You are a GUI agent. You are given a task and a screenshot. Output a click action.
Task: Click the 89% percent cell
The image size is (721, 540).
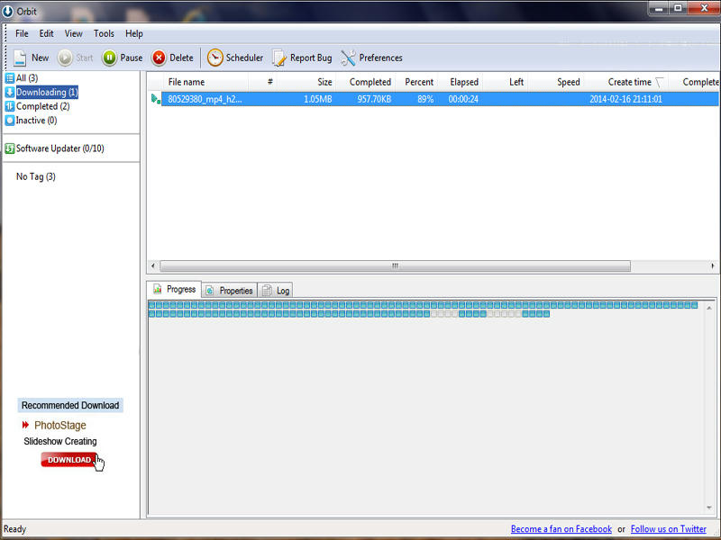(425, 99)
